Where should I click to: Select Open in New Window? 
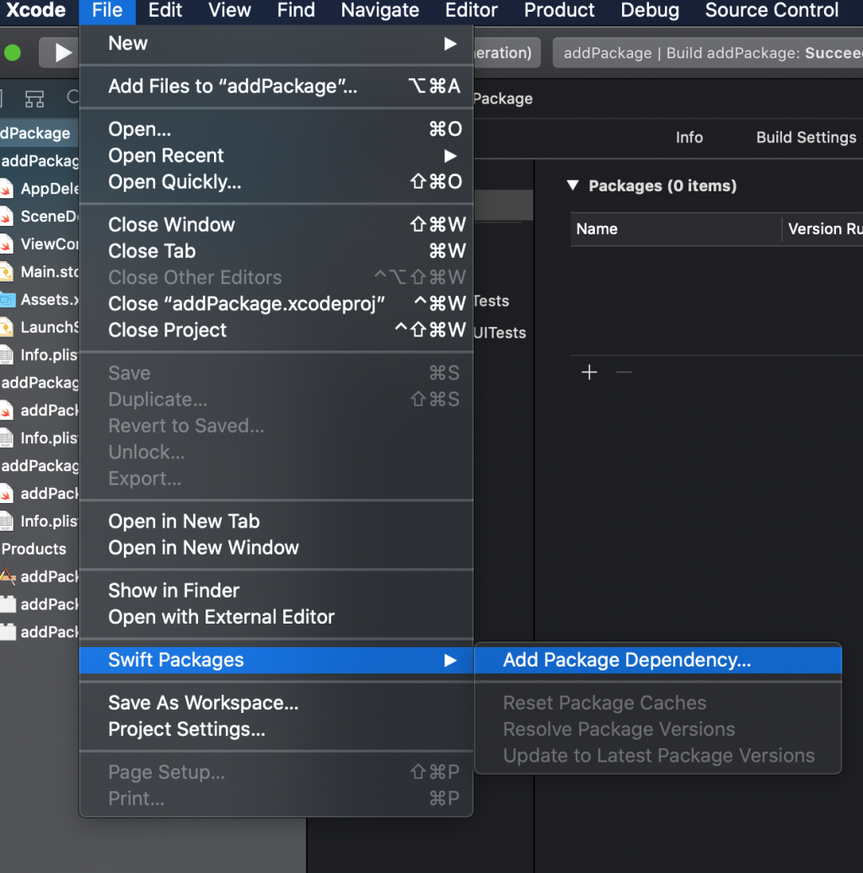click(x=276, y=548)
